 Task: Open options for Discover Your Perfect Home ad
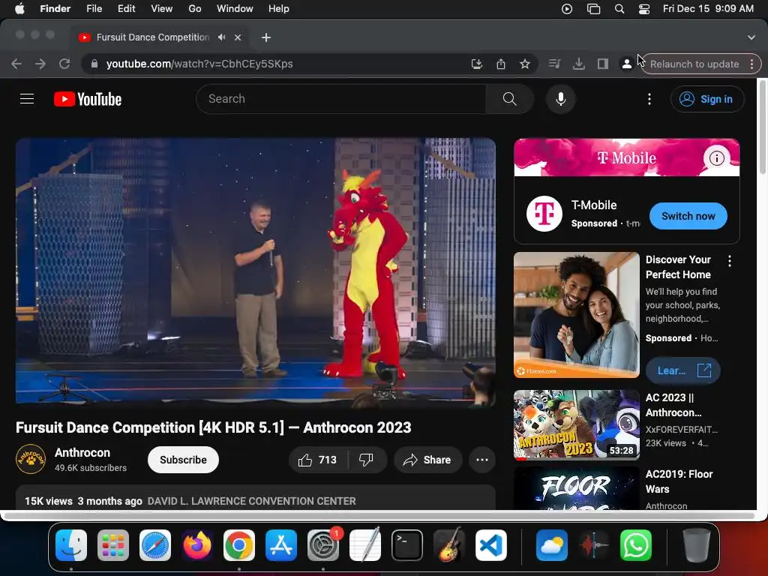click(730, 261)
